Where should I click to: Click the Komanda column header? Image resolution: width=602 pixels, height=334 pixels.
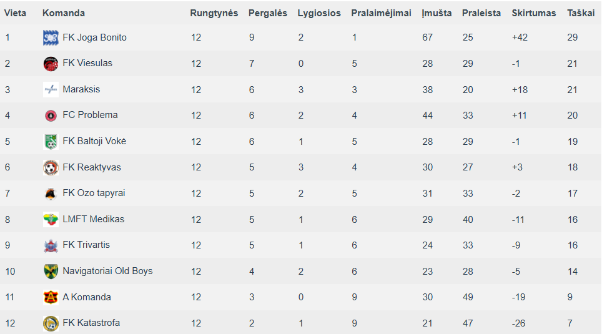click(x=63, y=13)
